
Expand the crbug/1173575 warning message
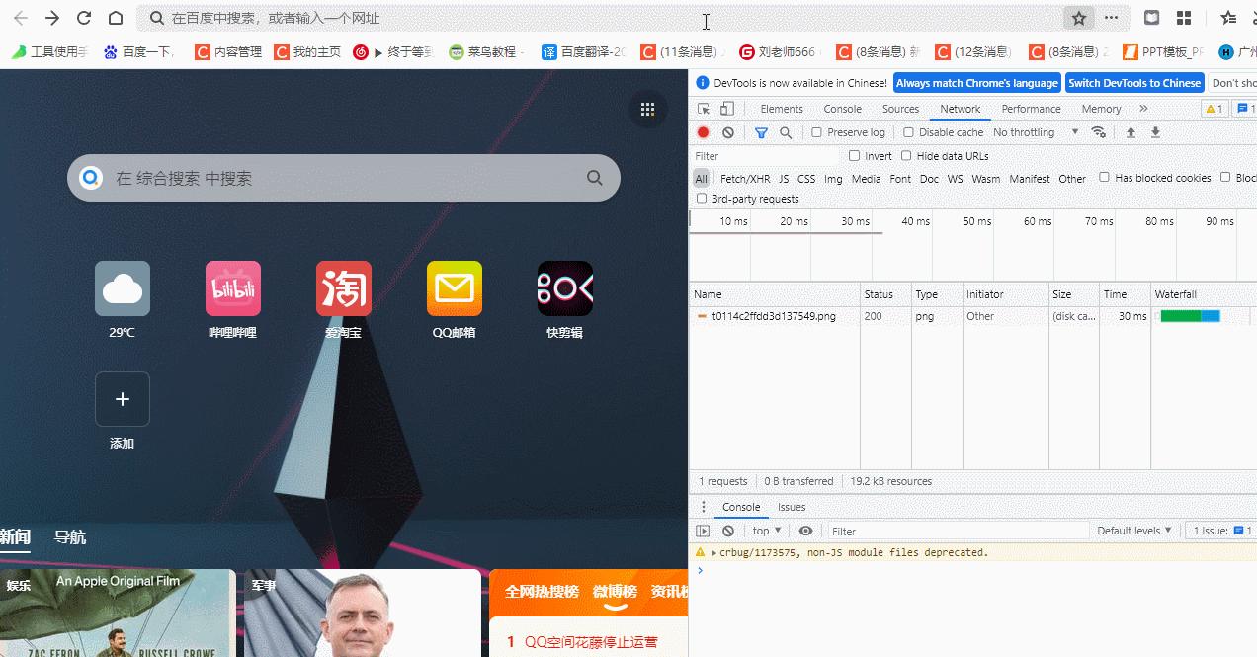(714, 553)
